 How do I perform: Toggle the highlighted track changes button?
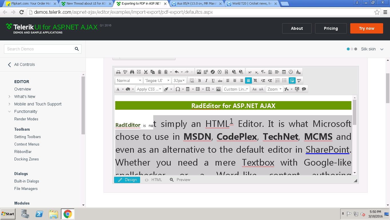click(292, 80)
